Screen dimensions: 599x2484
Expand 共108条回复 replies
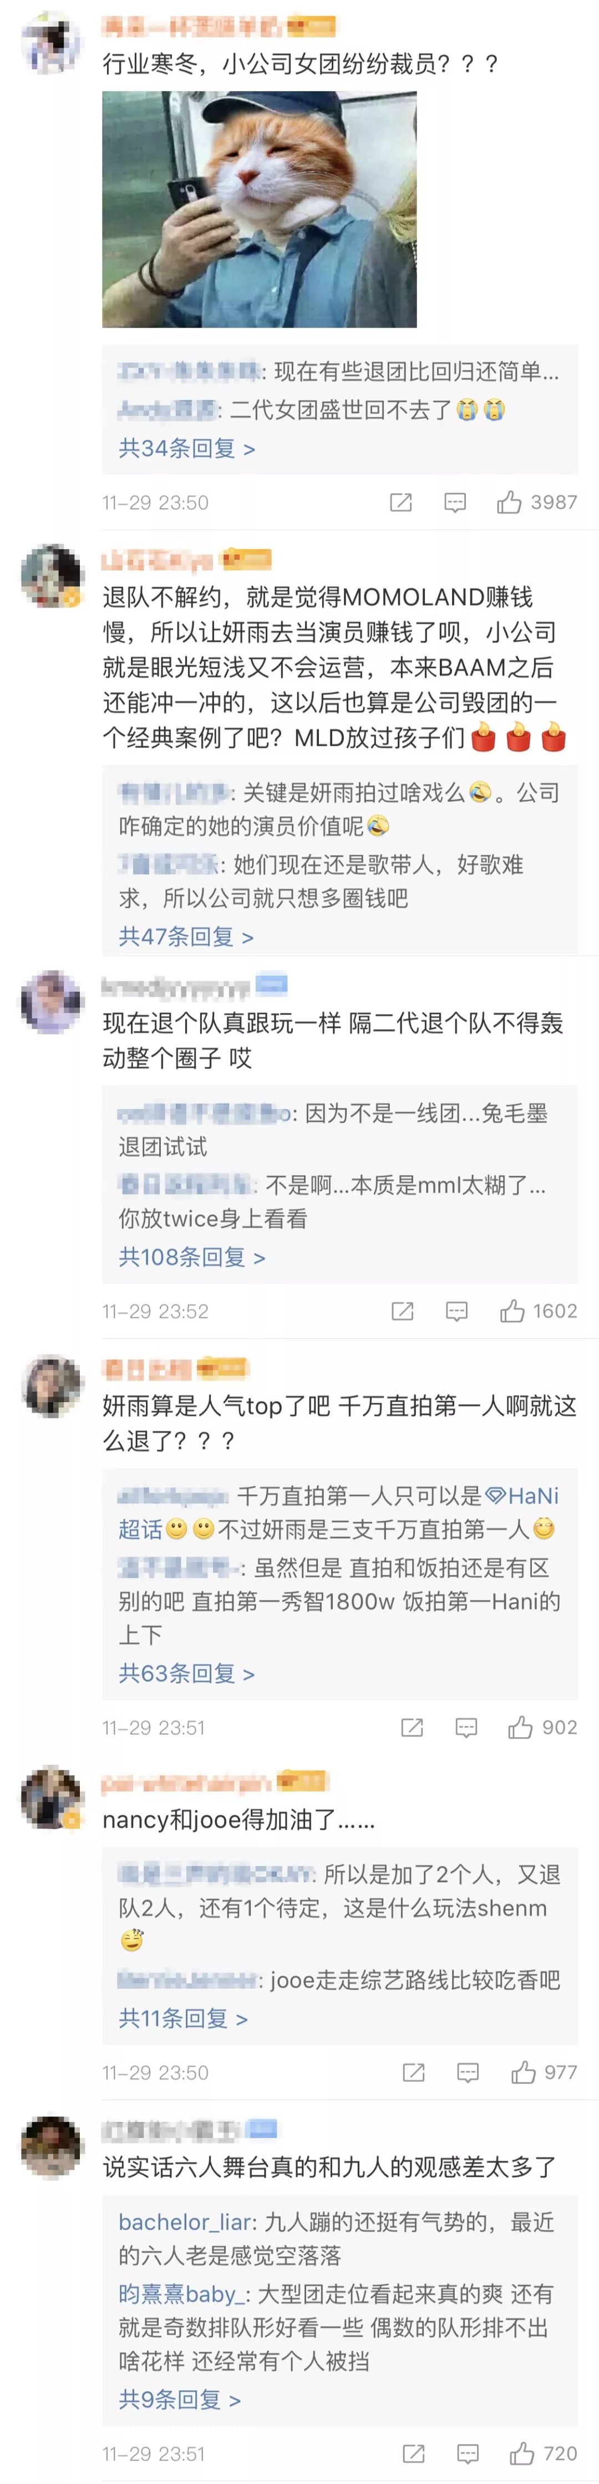click(x=192, y=1257)
